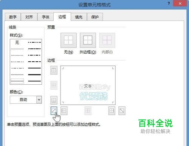Click the 自动 color combo box

point(26,99)
